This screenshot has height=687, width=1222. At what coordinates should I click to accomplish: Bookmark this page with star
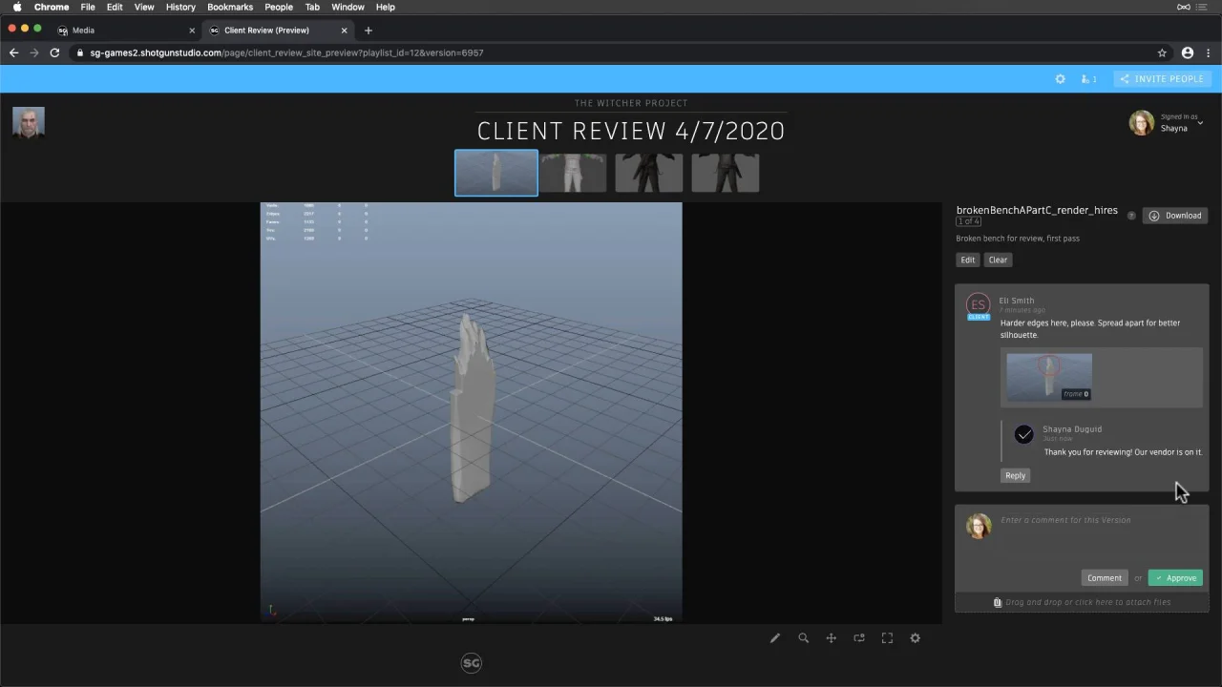click(1162, 52)
